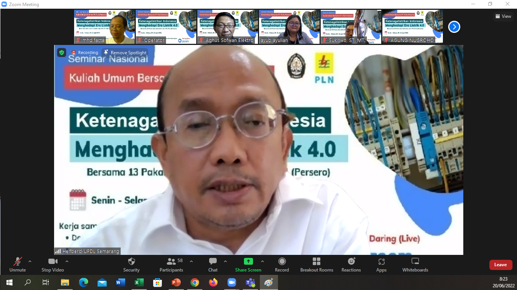
Task: Open Zoom Apps
Action: pyautogui.click(x=381, y=262)
